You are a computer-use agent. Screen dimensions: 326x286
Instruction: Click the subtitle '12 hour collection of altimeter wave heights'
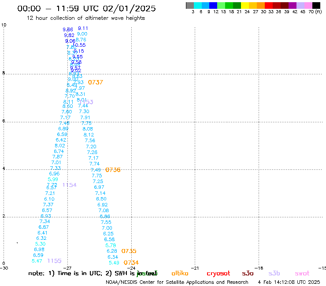[x=85, y=18]
